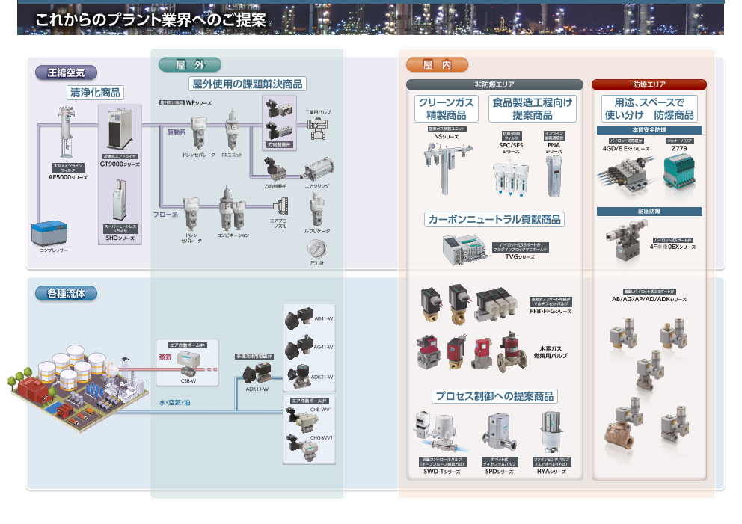Click the FRユニット product image

[232, 129]
